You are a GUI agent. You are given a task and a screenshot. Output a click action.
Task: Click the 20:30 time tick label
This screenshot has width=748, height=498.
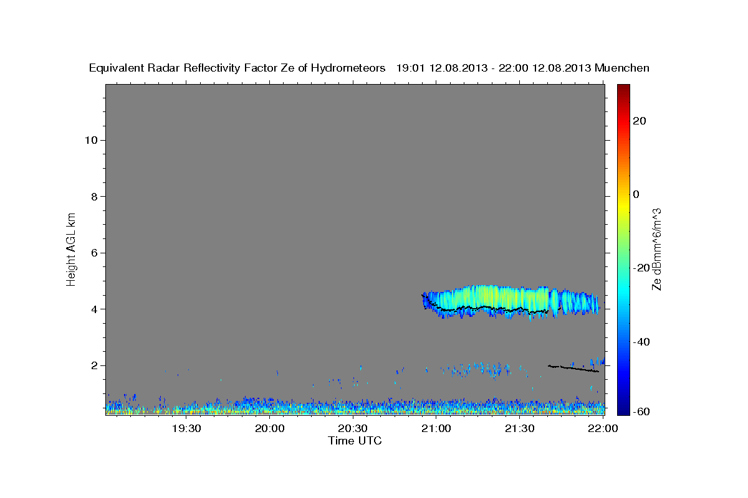point(353,428)
